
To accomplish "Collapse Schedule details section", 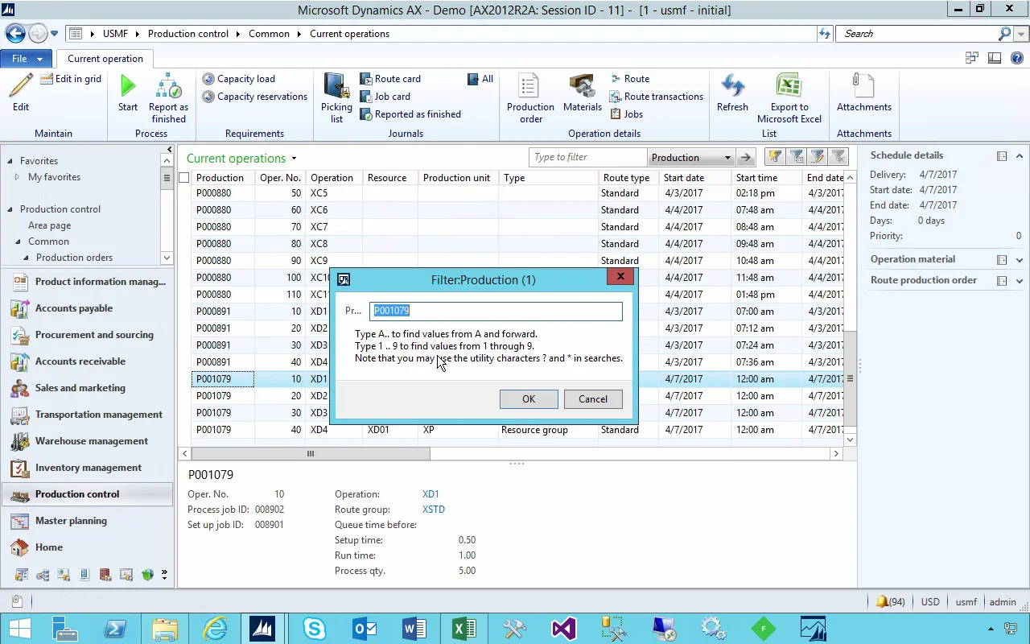I will pos(1020,156).
